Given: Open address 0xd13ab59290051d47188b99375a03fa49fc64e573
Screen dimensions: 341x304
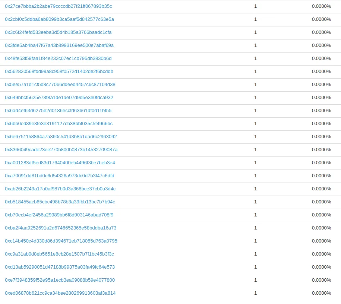Looking at the screenshot, I should click(60, 267).
